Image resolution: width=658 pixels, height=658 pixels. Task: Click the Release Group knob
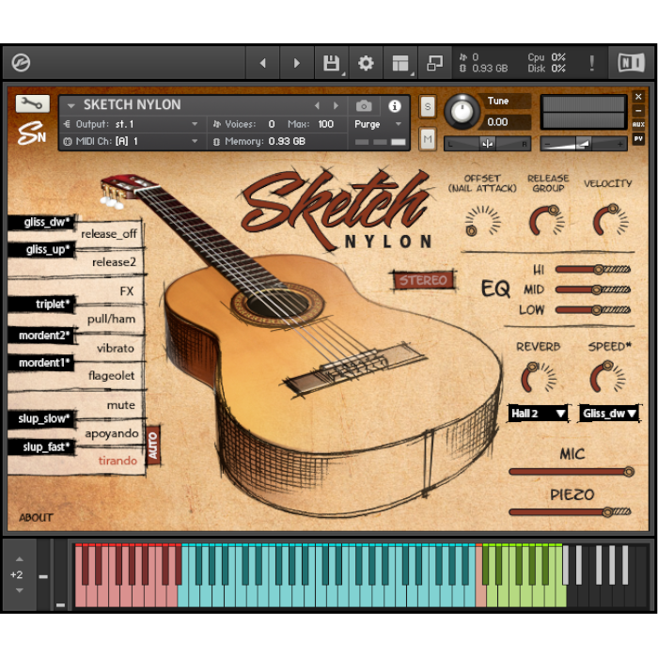[547, 220]
